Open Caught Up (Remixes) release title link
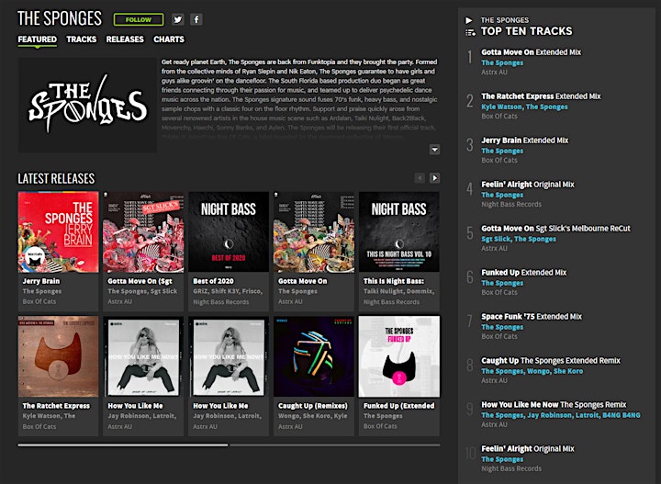661x484 pixels. tap(312, 406)
